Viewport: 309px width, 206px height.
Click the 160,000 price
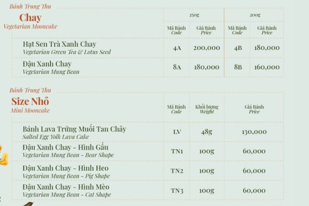click(x=267, y=67)
